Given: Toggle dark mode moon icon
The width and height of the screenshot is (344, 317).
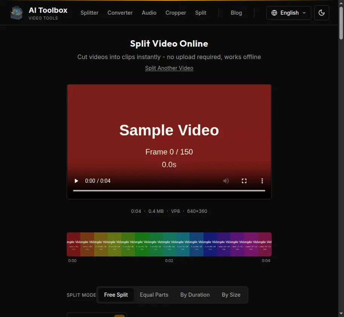Looking at the screenshot, I should point(321,13).
